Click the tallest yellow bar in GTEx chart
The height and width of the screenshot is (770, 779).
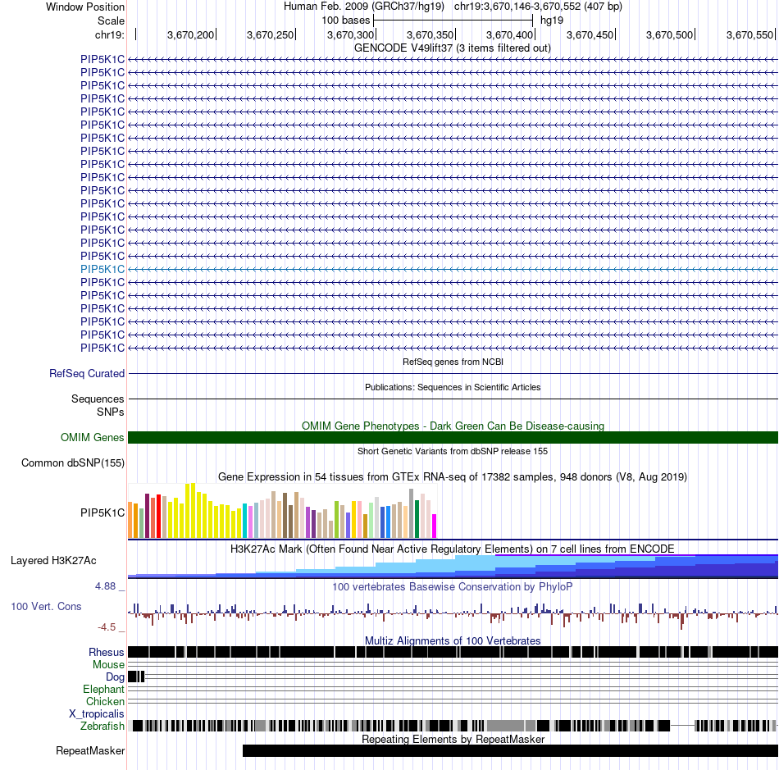point(193,511)
